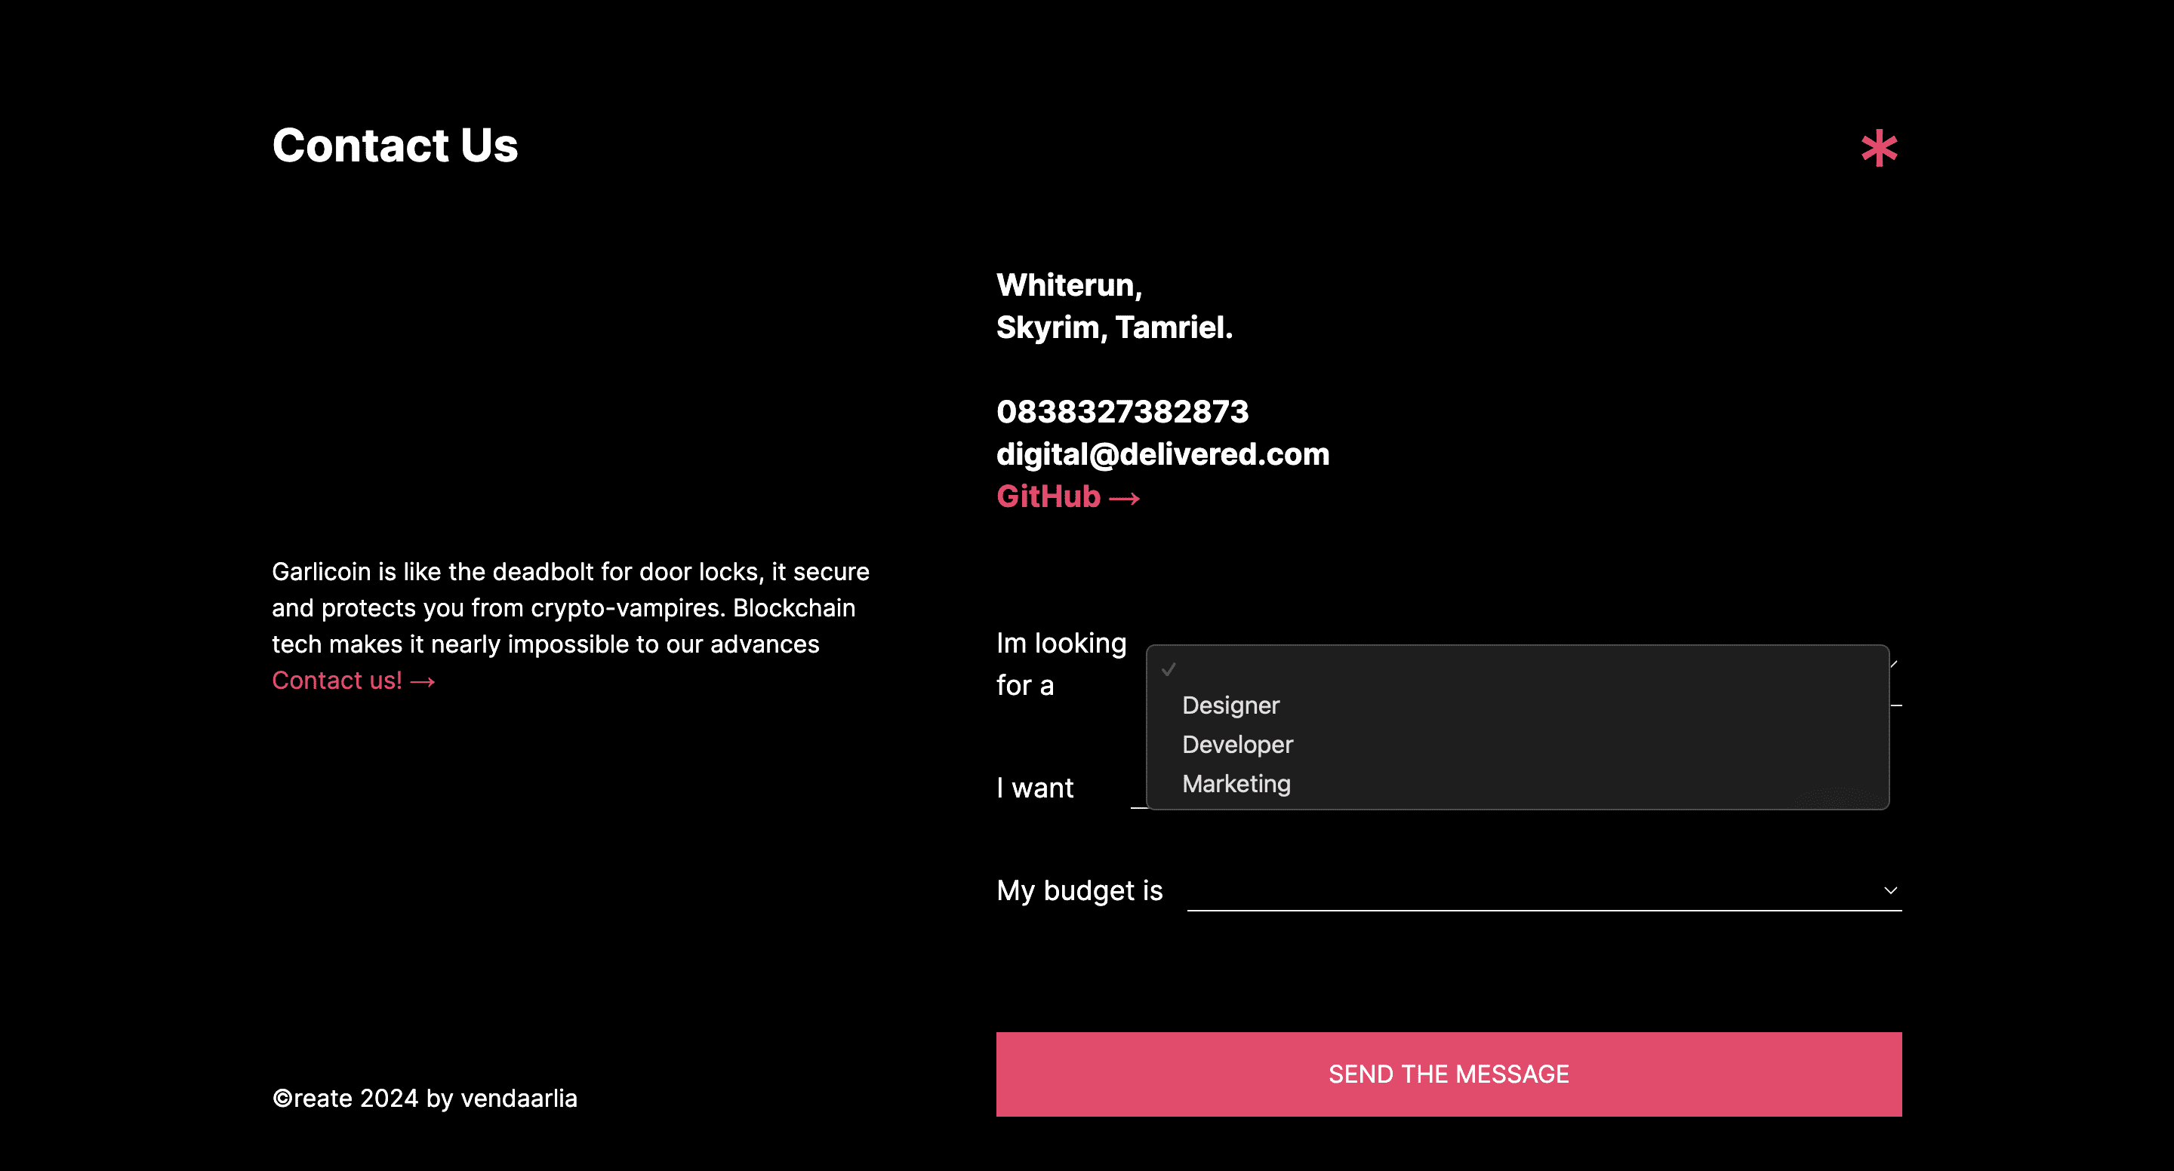
Task: Click the "My budget is" label
Action: pos(1079,890)
